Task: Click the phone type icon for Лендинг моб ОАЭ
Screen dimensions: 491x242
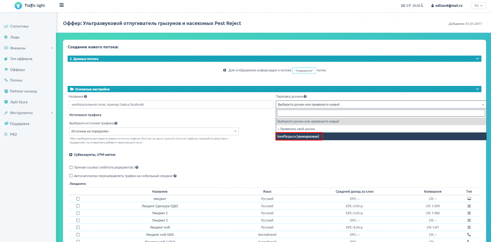Action: pos(469,234)
